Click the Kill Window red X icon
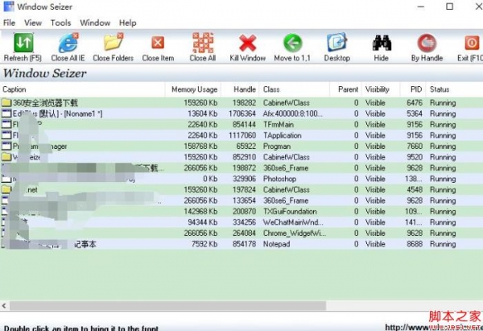Viewport: 483px width, 331px height. (247, 43)
